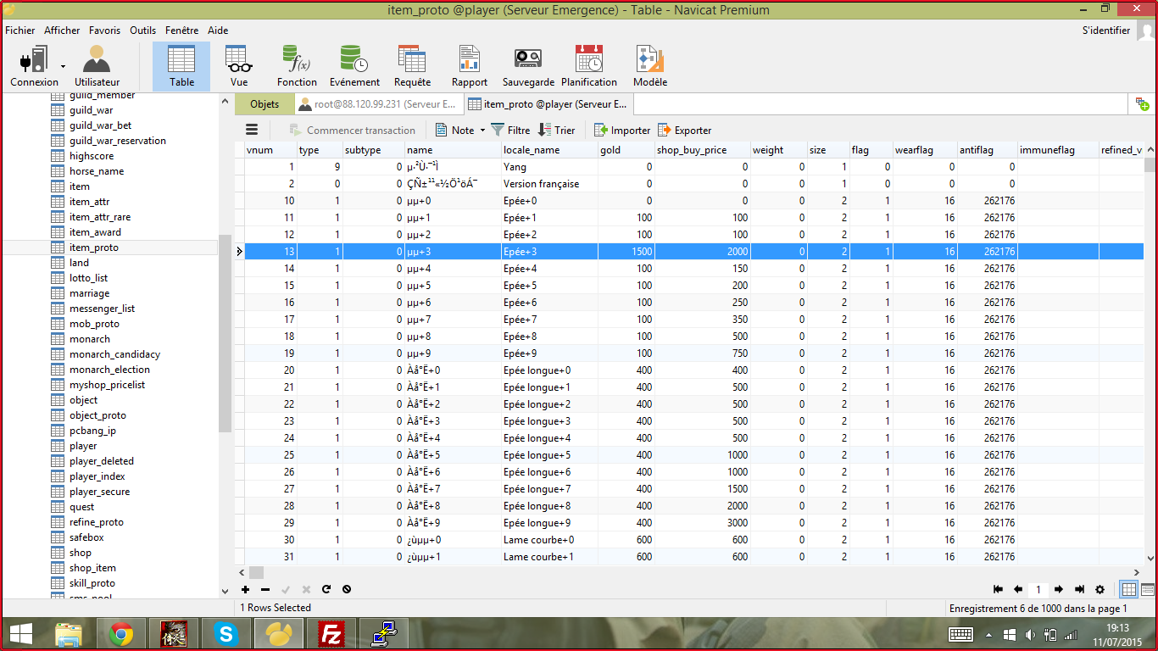Image resolution: width=1158 pixels, height=651 pixels.
Task: Go to last page arrow
Action: [1079, 589]
